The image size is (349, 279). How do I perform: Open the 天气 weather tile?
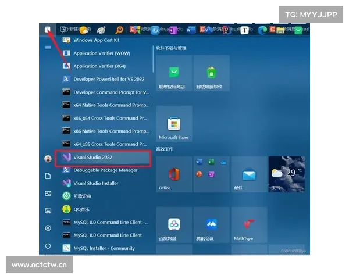tap(287, 174)
